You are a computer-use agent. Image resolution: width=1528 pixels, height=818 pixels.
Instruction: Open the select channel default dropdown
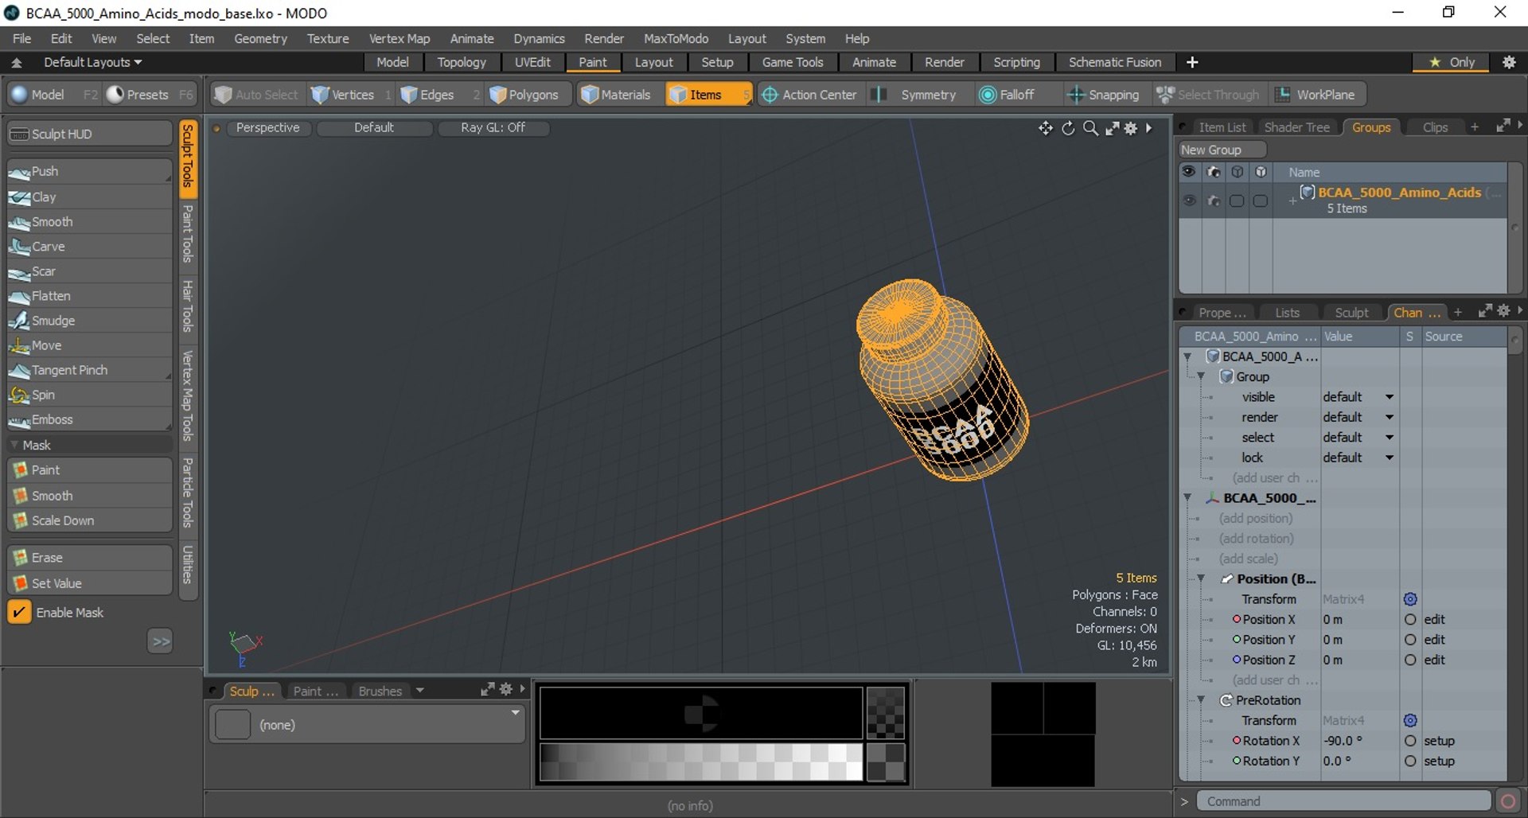(1358, 438)
